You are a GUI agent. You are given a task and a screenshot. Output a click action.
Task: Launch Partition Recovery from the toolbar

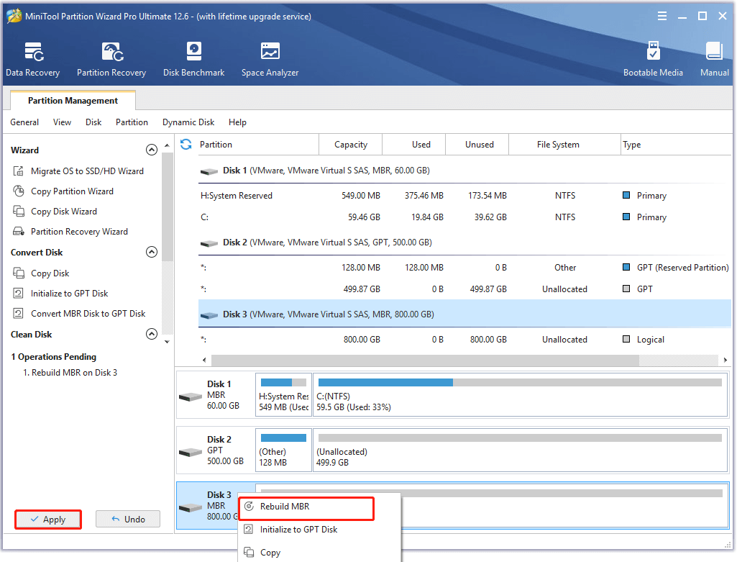pyautogui.click(x=111, y=59)
